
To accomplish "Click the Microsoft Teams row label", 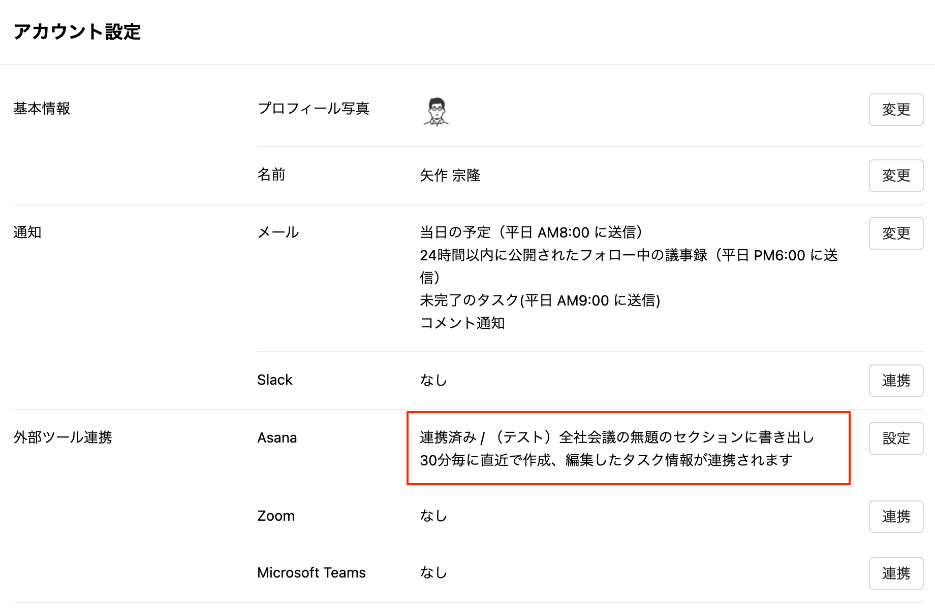I will click(x=311, y=573).
